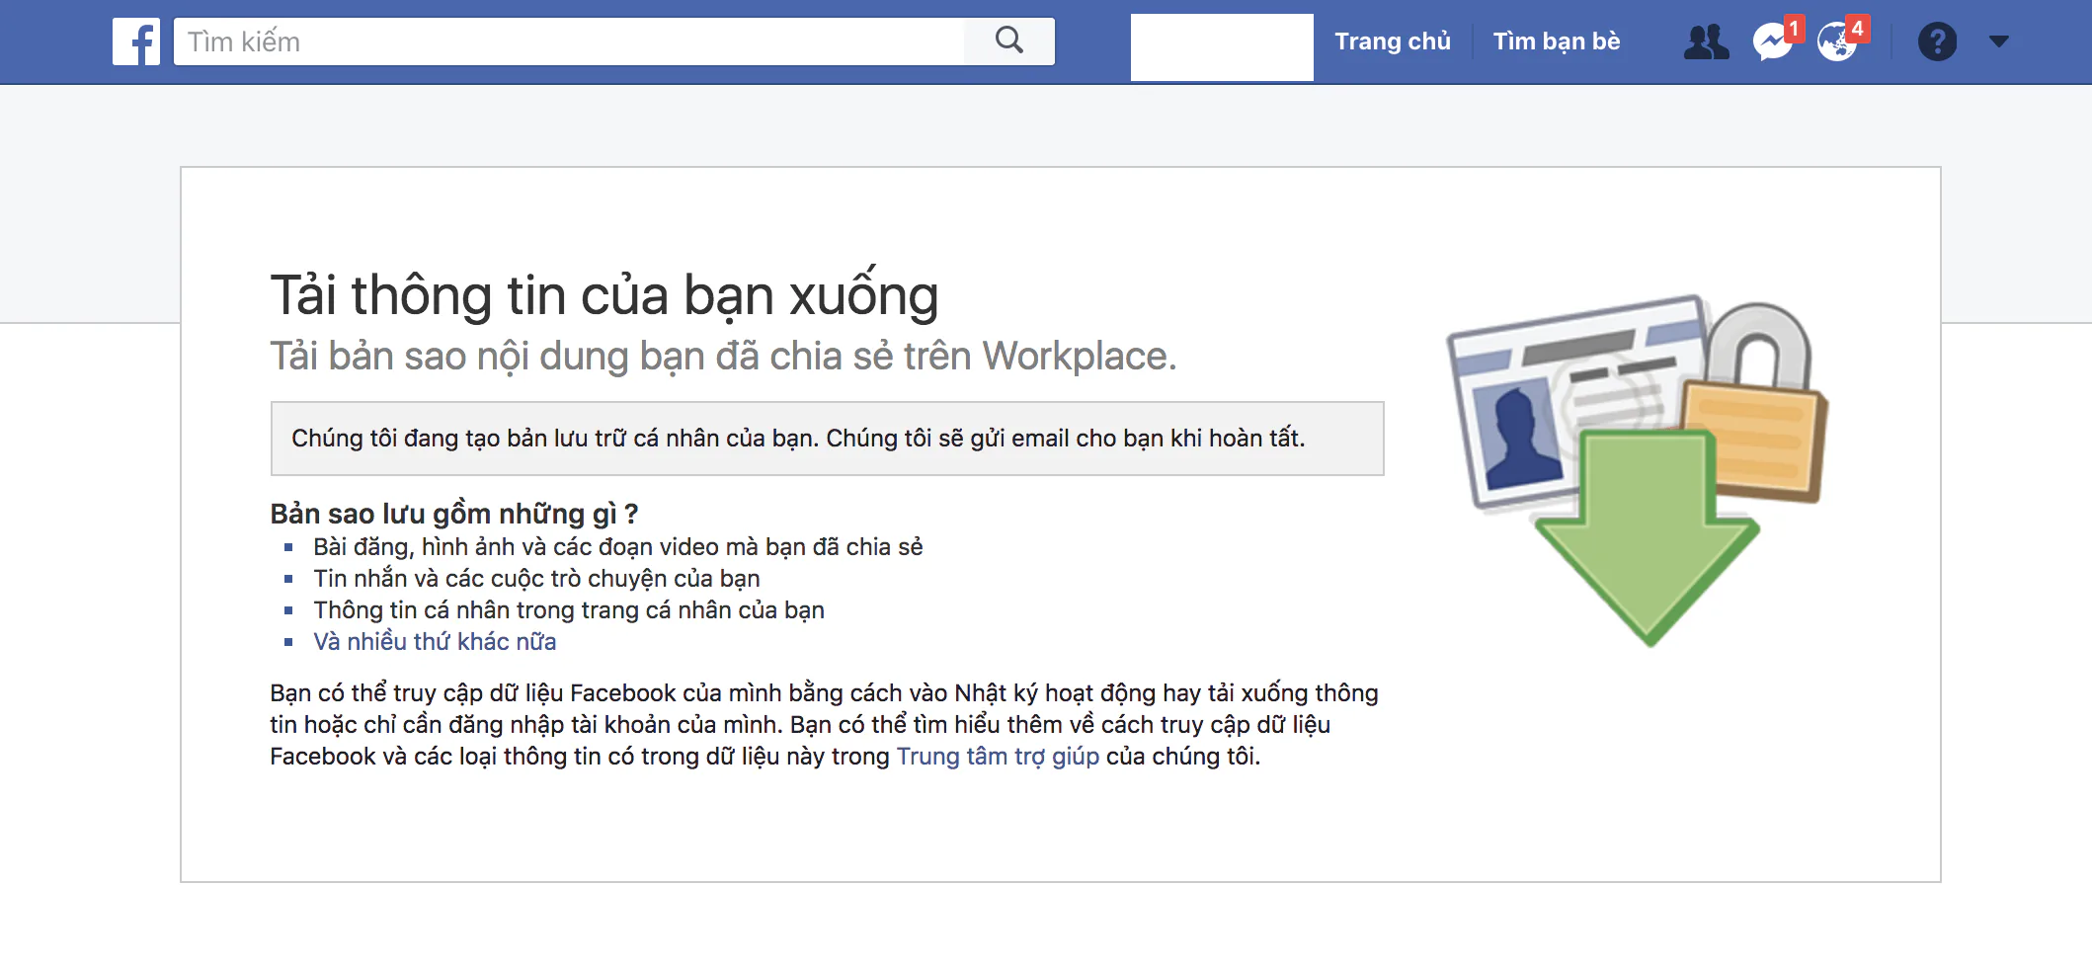The image size is (2092, 966).
Task: Click the Tìm kiếm search field
Action: click(569, 41)
